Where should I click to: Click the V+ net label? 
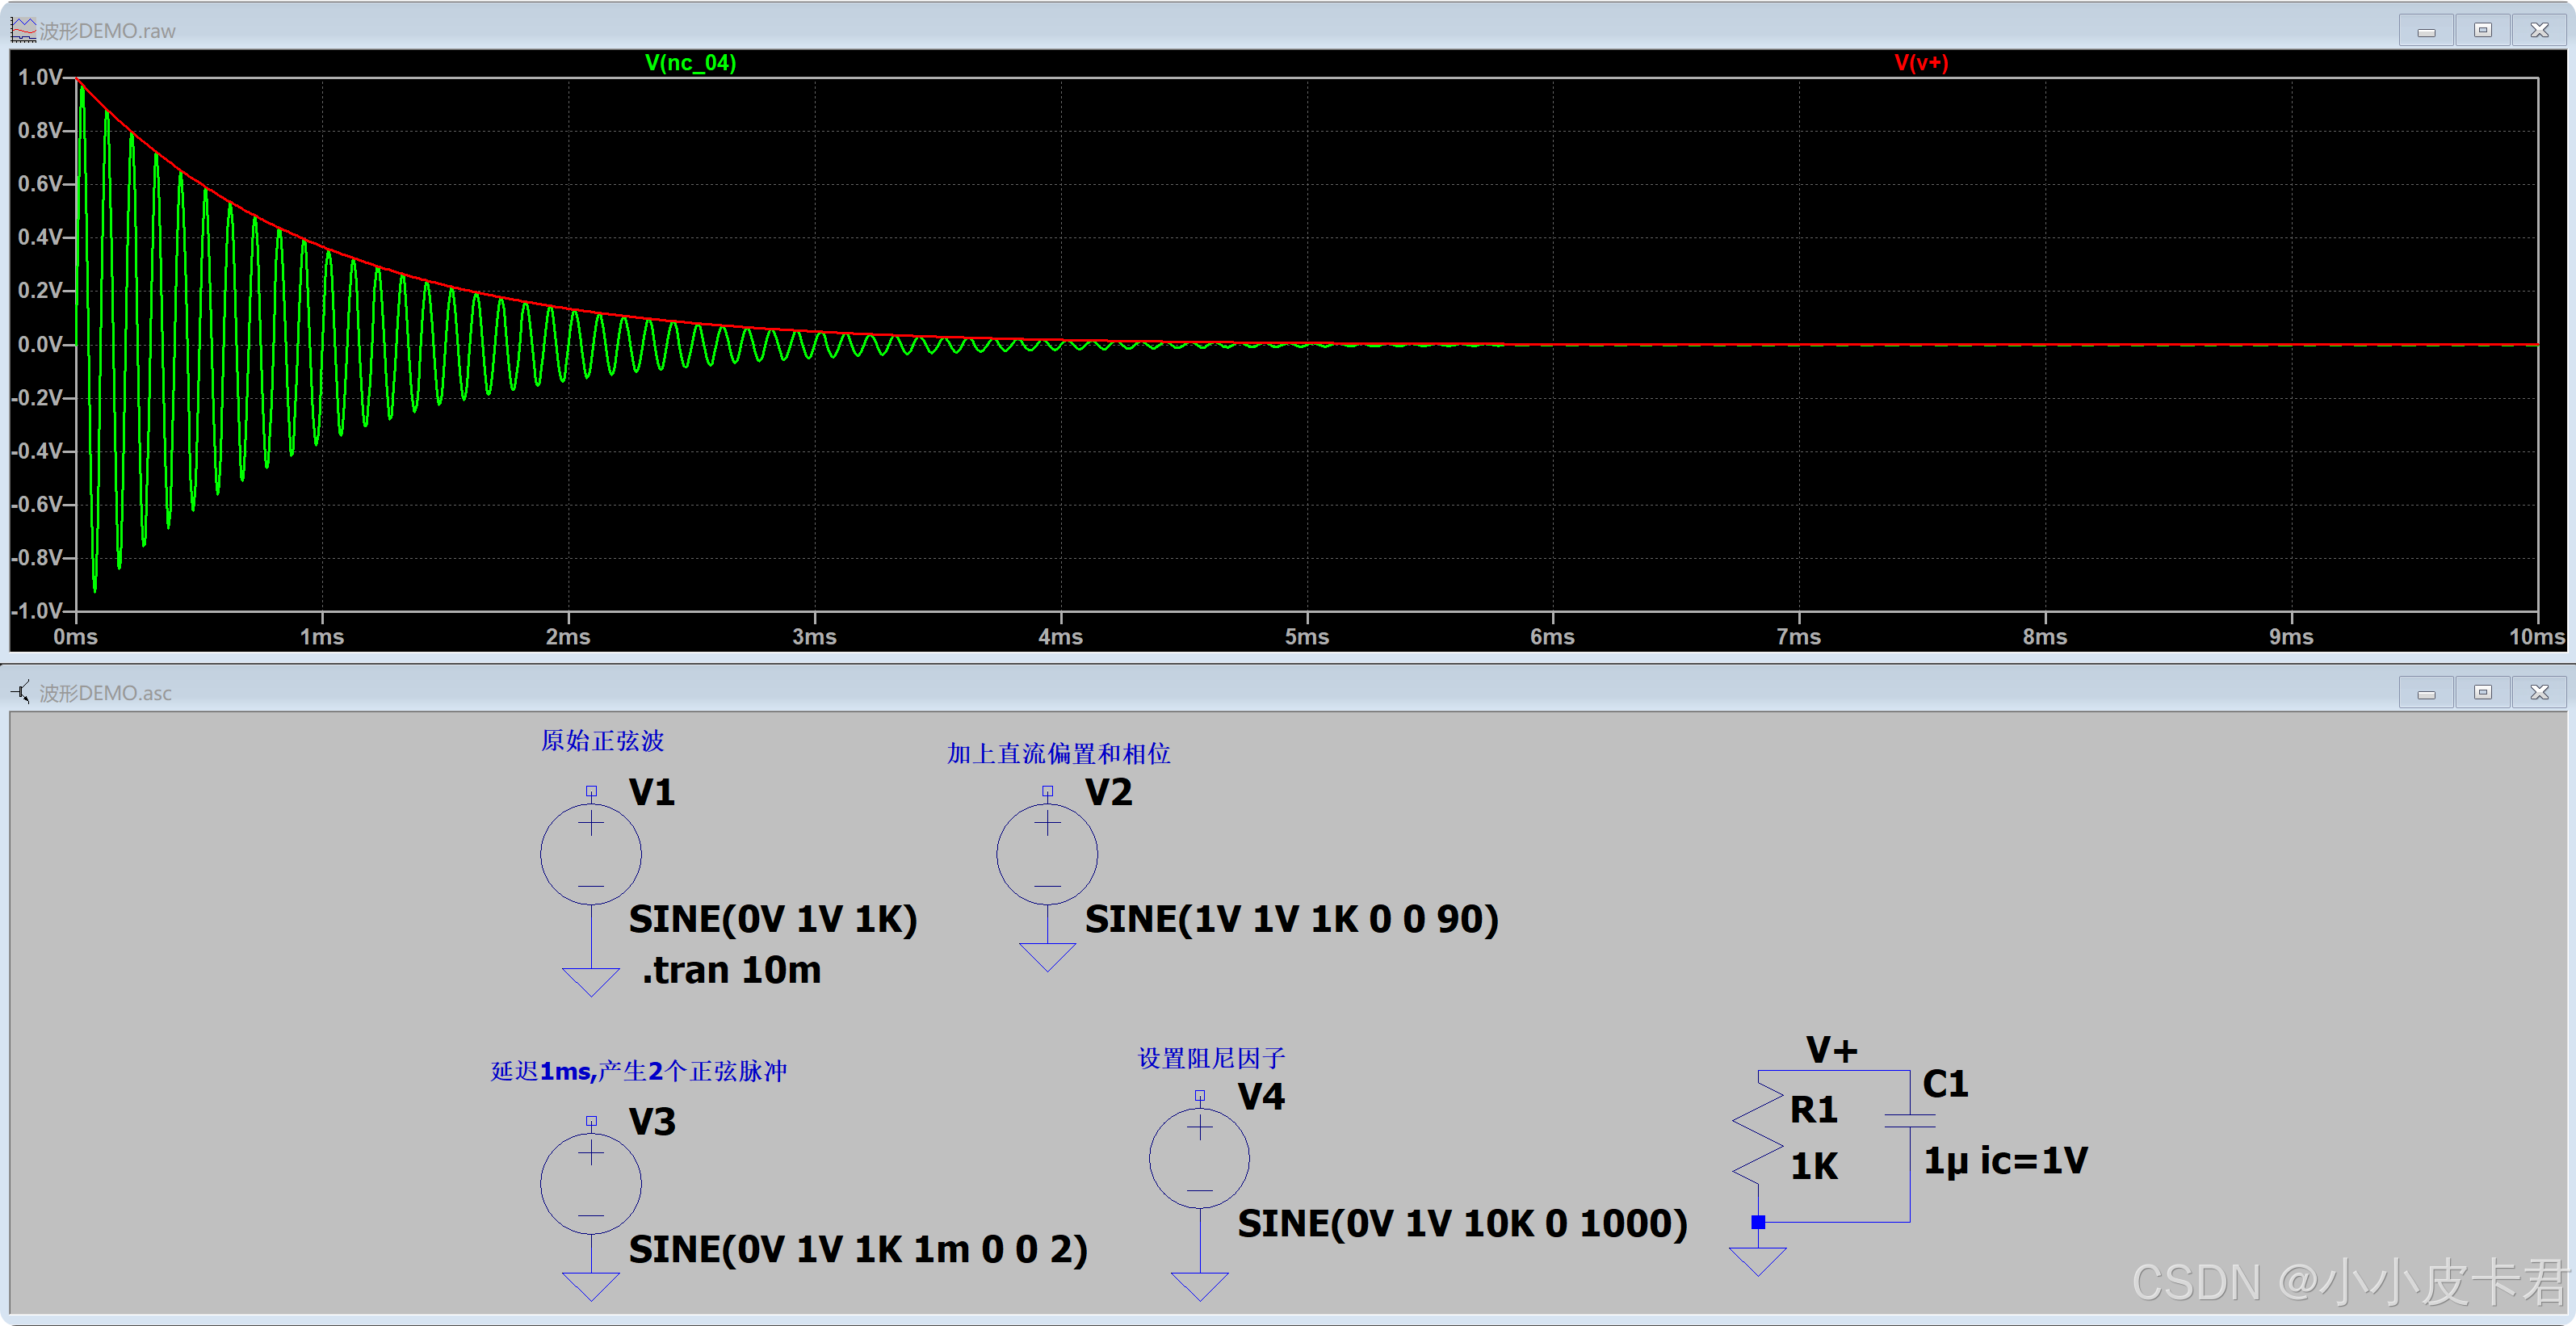pyautogui.click(x=1831, y=1050)
